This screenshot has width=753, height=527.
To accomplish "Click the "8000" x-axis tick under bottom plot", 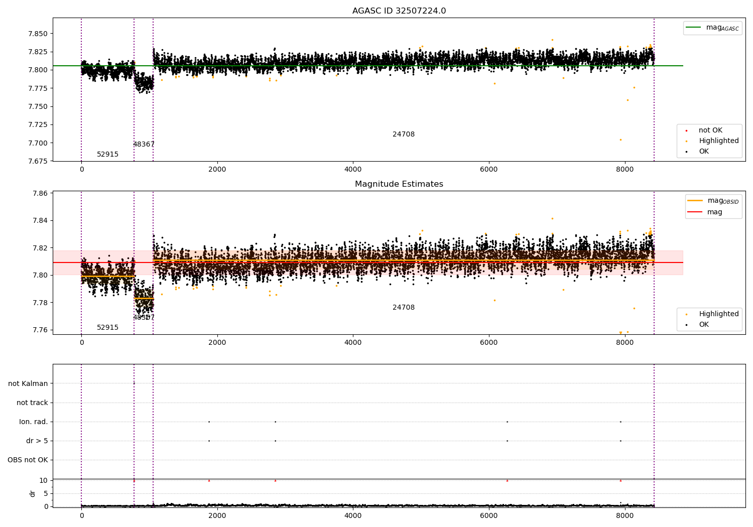I will (624, 515).
